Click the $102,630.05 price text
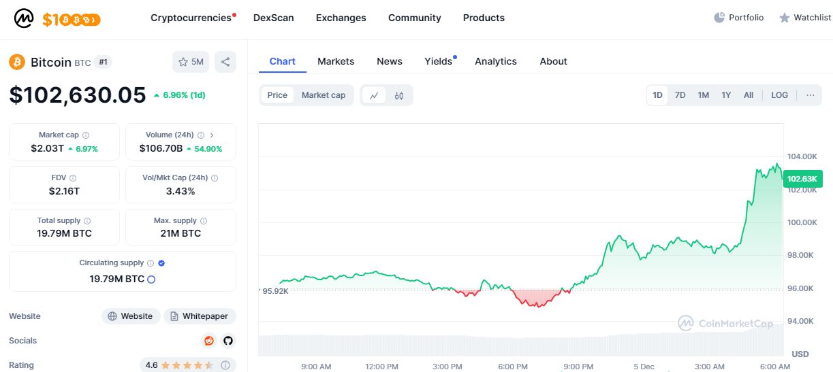This screenshot has width=833, height=372. pyautogui.click(x=78, y=95)
